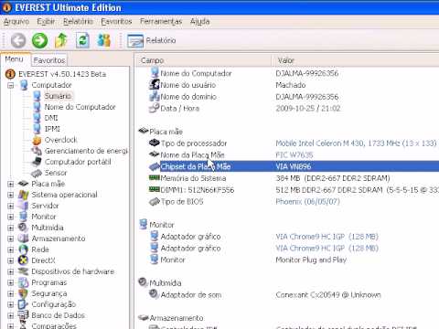The height and width of the screenshot is (329, 439).
Task: Click the Gerenciamento de energia icon
Action: pos(37,151)
